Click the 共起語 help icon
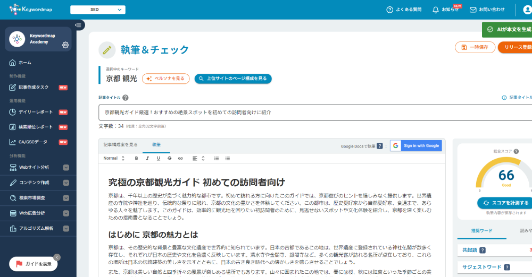The height and width of the screenshot is (277, 532). [x=483, y=250]
